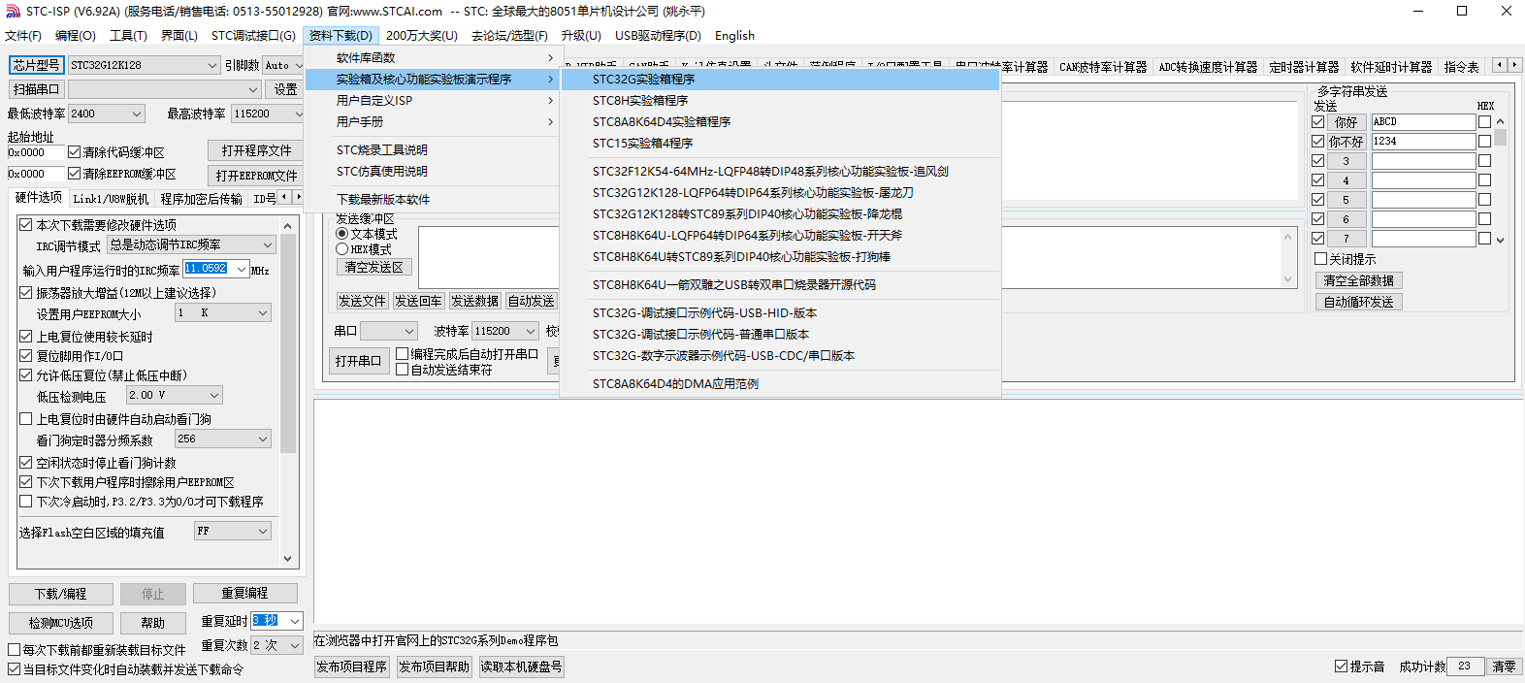Screen dimensions: 1525x683
Task: Click 打开程序文件 button
Action: 256,150
